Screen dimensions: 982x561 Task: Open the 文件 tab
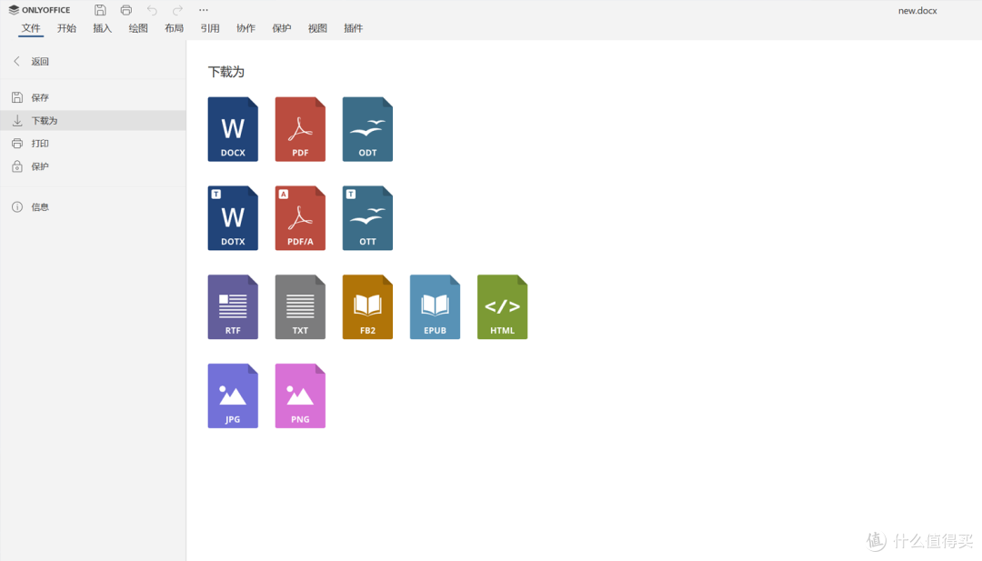(x=31, y=28)
